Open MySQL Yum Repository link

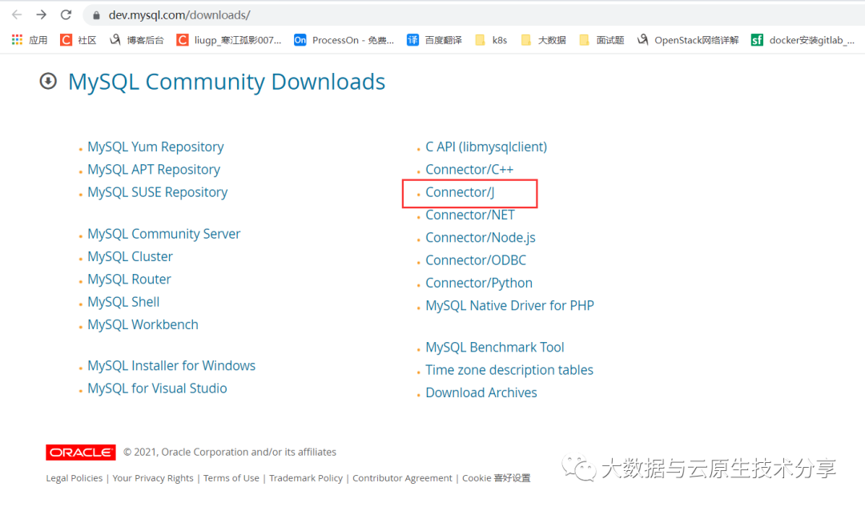(155, 147)
